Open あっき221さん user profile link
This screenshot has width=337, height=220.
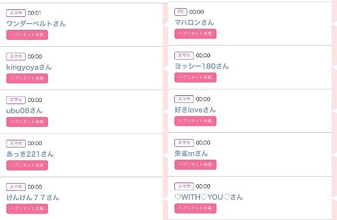pos(30,154)
